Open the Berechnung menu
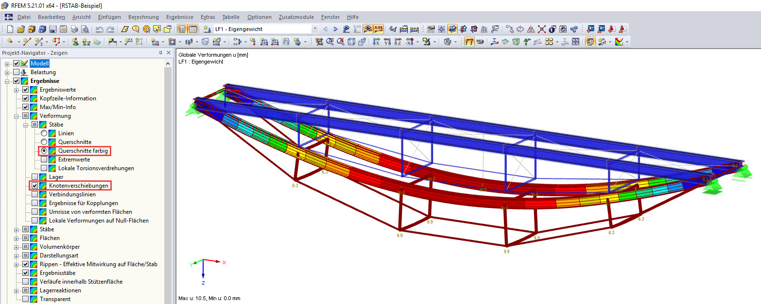The height and width of the screenshot is (304, 761). 143,16
